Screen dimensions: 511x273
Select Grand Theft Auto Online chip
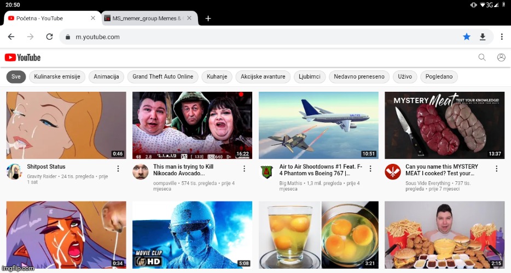162,77
